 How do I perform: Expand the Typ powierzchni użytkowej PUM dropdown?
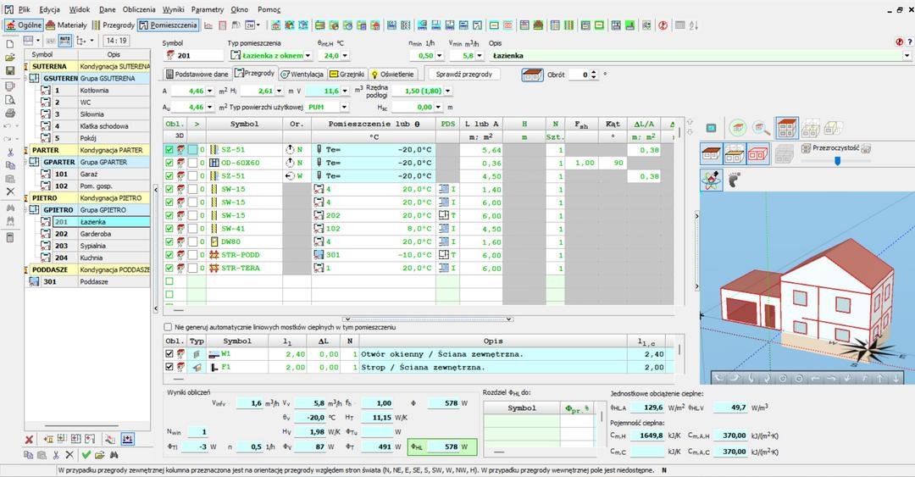(344, 108)
